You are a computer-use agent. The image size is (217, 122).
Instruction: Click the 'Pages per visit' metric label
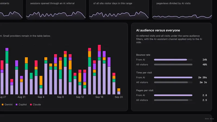tap(145, 91)
